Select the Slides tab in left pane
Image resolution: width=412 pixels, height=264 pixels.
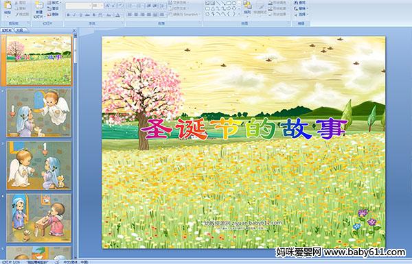tap(7, 30)
